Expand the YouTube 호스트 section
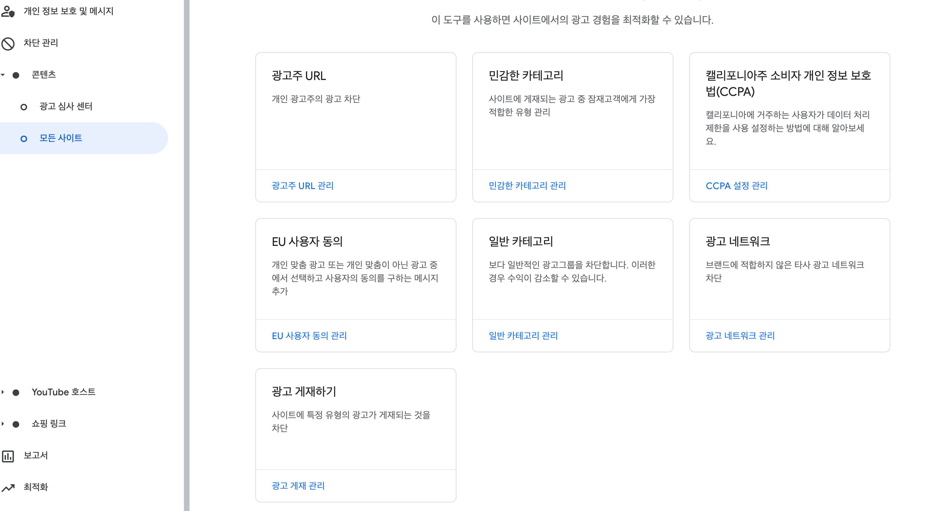The image size is (938, 511). point(3,392)
